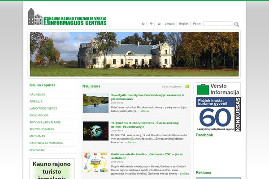
Task: Open the 60 Konkursas banner
Action: point(218,114)
